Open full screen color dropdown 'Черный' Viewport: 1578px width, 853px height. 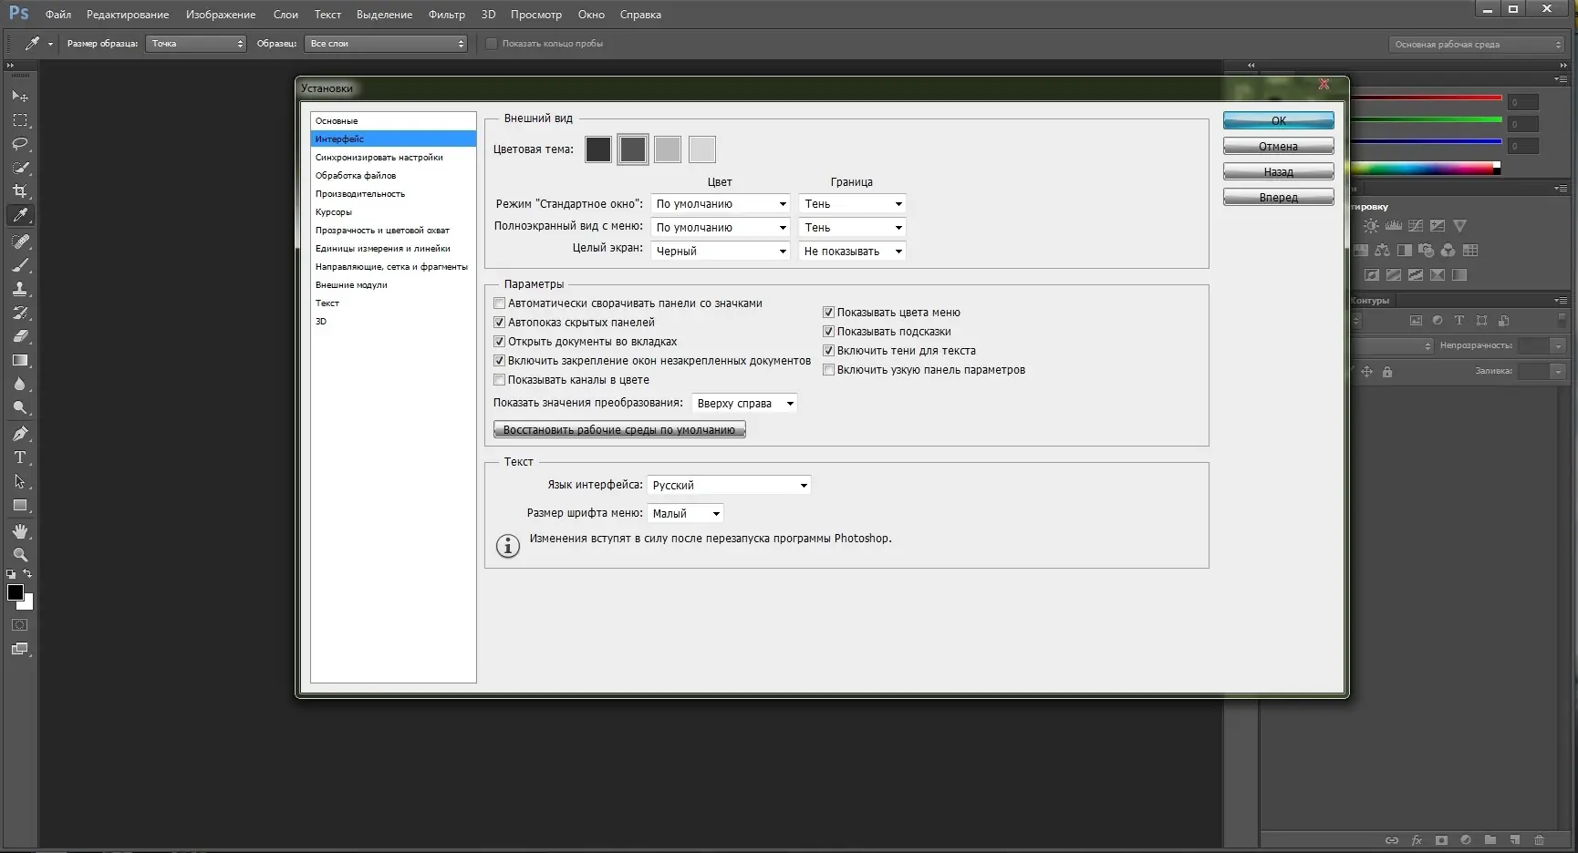click(720, 252)
